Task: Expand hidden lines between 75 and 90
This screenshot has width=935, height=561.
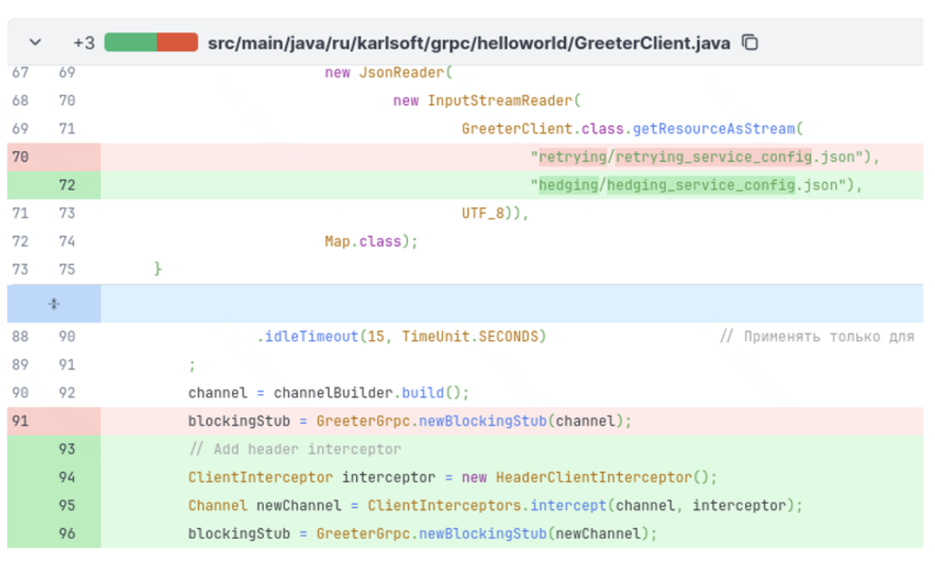Action: [53, 304]
